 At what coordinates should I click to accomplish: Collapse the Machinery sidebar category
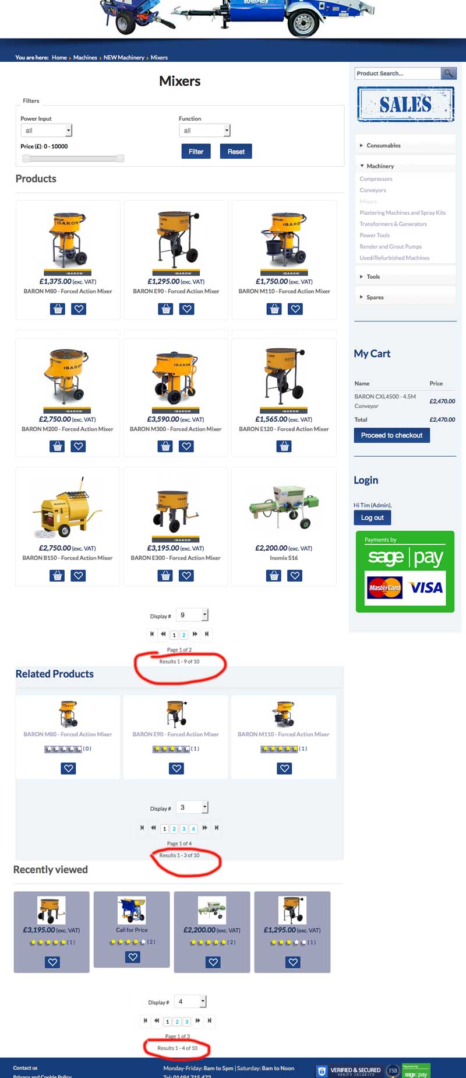[380, 166]
